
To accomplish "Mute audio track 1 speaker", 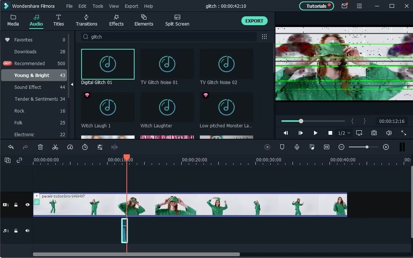I will (27, 231).
